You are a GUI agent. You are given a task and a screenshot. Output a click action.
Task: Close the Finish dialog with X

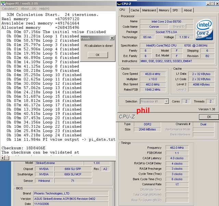click(x=112, y=38)
